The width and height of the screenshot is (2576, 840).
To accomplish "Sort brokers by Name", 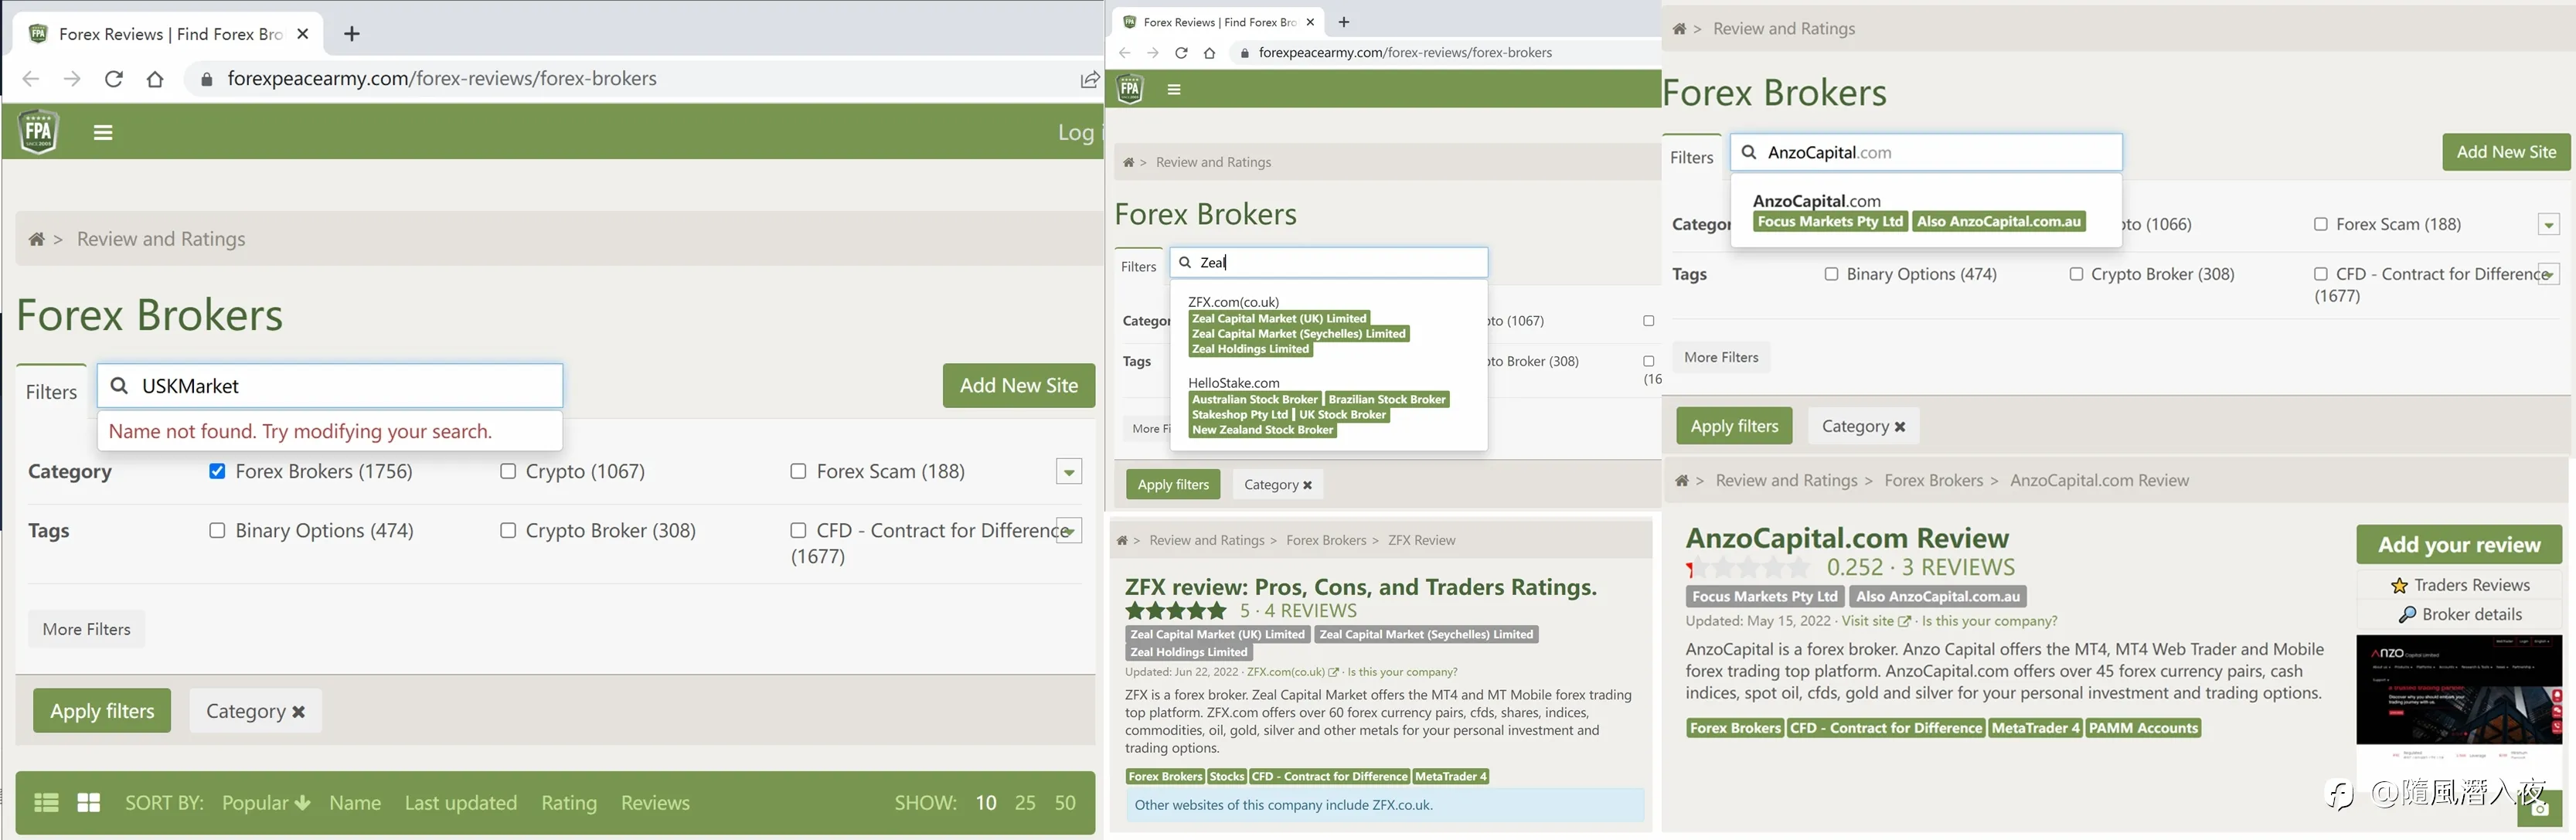I will (355, 803).
